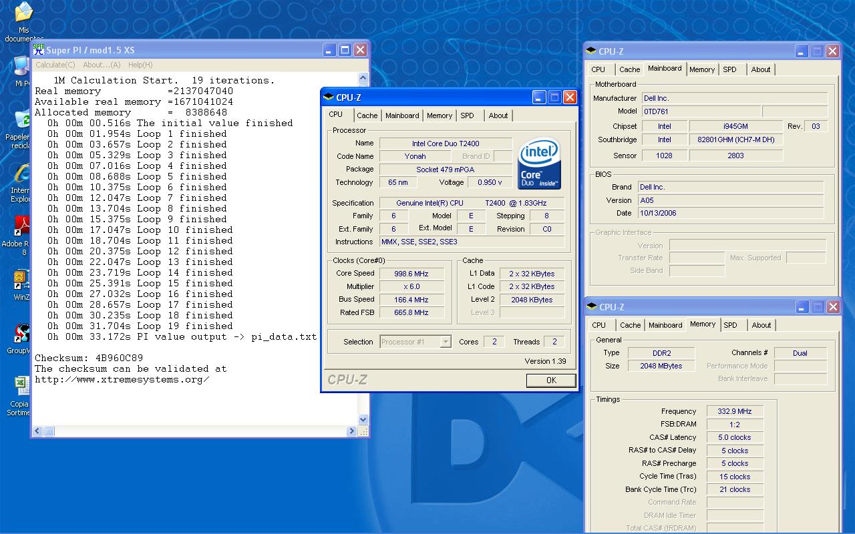
Task: Click Super PI horizontal scrollbar left arrow
Action: (x=37, y=432)
